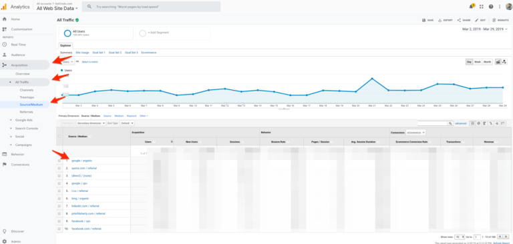Tick the select-all checkbox in table header
This screenshot has width=513, height=244.
pos(59,136)
